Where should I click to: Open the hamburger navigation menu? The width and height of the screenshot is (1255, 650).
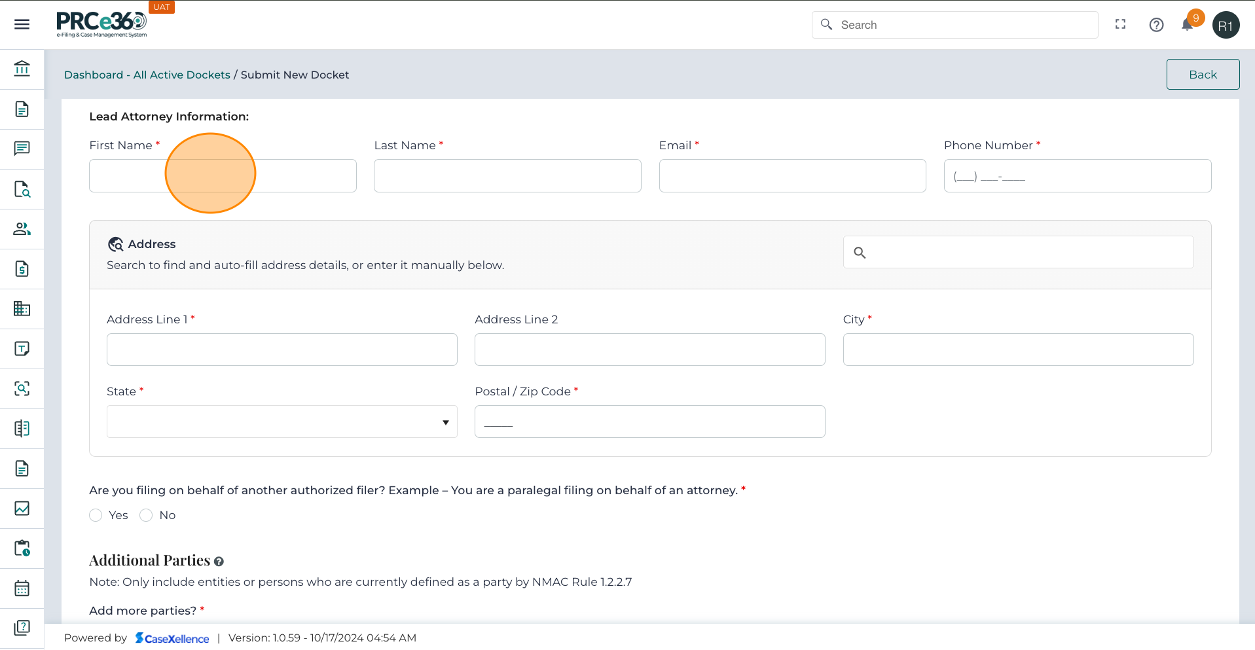[22, 25]
